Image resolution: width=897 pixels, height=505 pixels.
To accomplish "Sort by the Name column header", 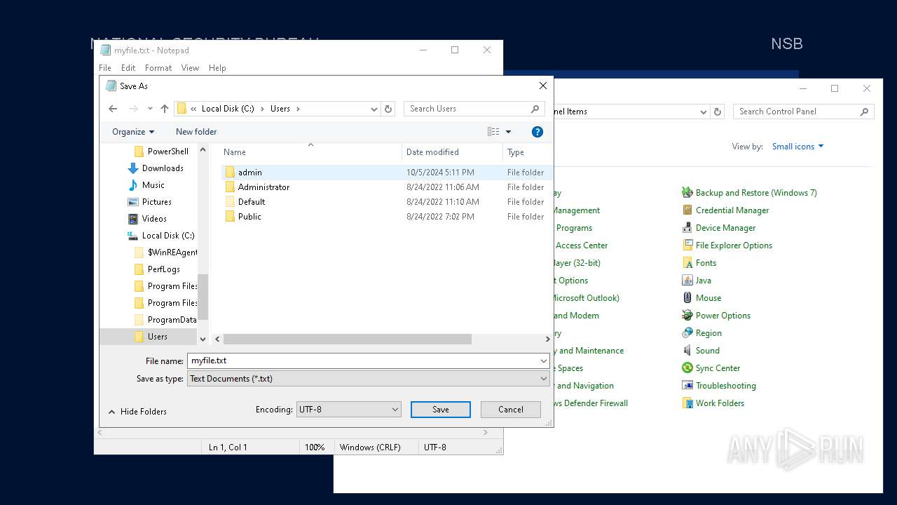I will tap(235, 152).
